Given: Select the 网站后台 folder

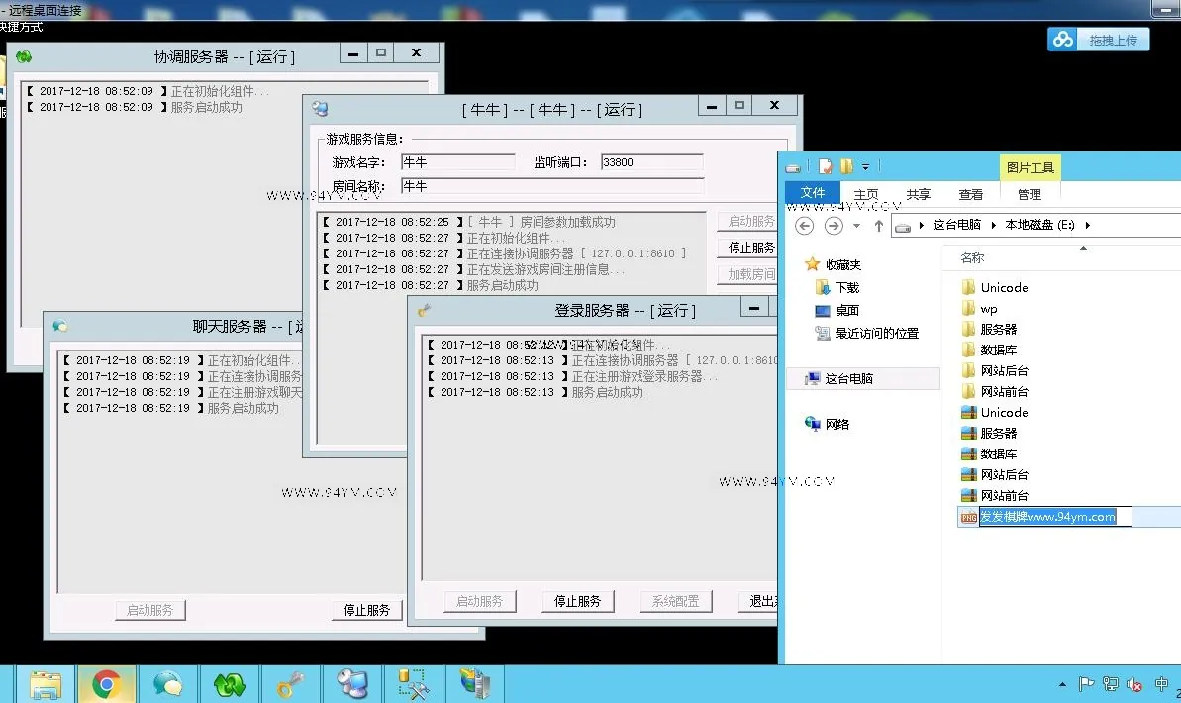Looking at the screenshot, I should coord(1004,370).
